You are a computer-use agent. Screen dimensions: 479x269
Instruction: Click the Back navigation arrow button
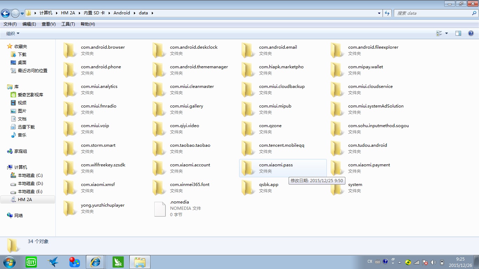[x=5, y=13]
